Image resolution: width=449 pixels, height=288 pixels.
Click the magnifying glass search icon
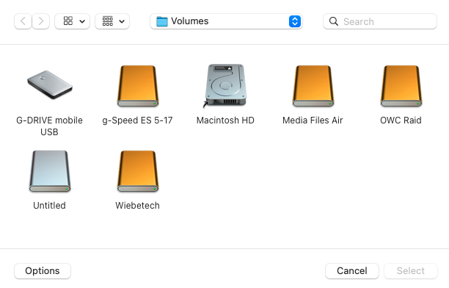(334, 21)
